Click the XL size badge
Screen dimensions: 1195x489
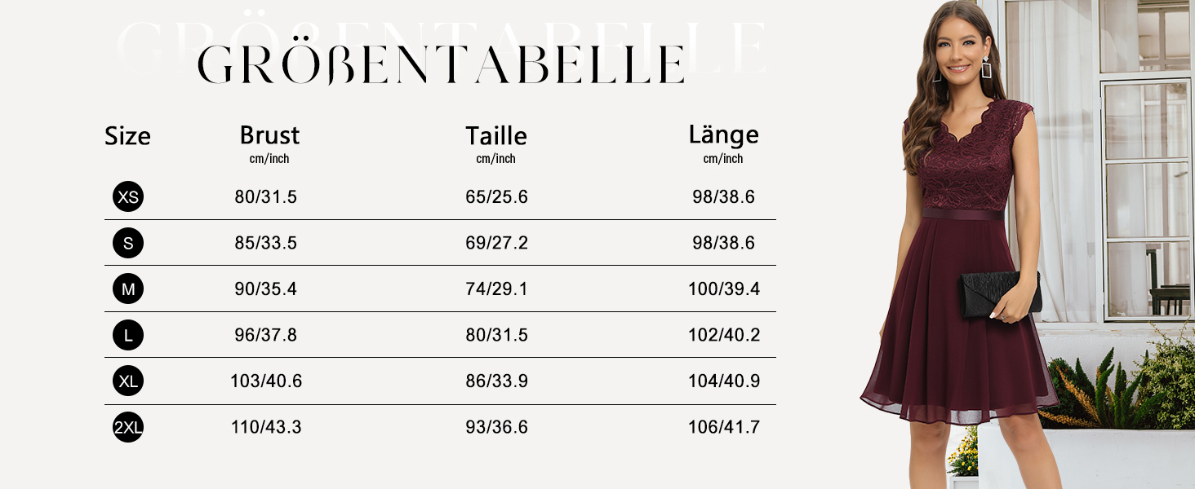128,381
